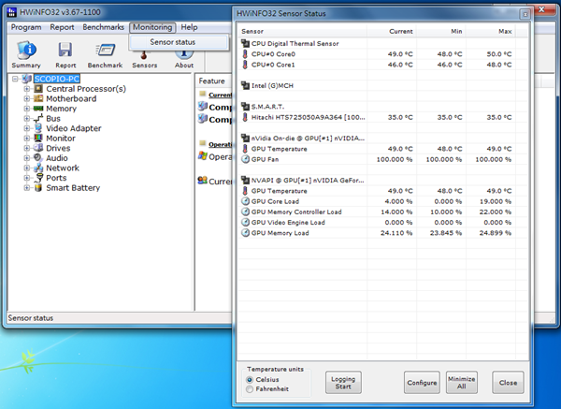Screen dimensions: 561x409
Task: Expand the Drives tree node
Action: pyautogui.click(x=26, y=148)
